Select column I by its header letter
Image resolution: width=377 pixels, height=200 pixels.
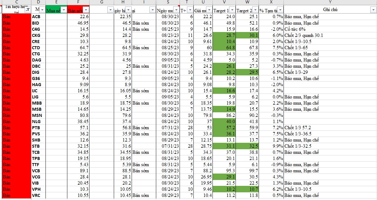(144, 2)
